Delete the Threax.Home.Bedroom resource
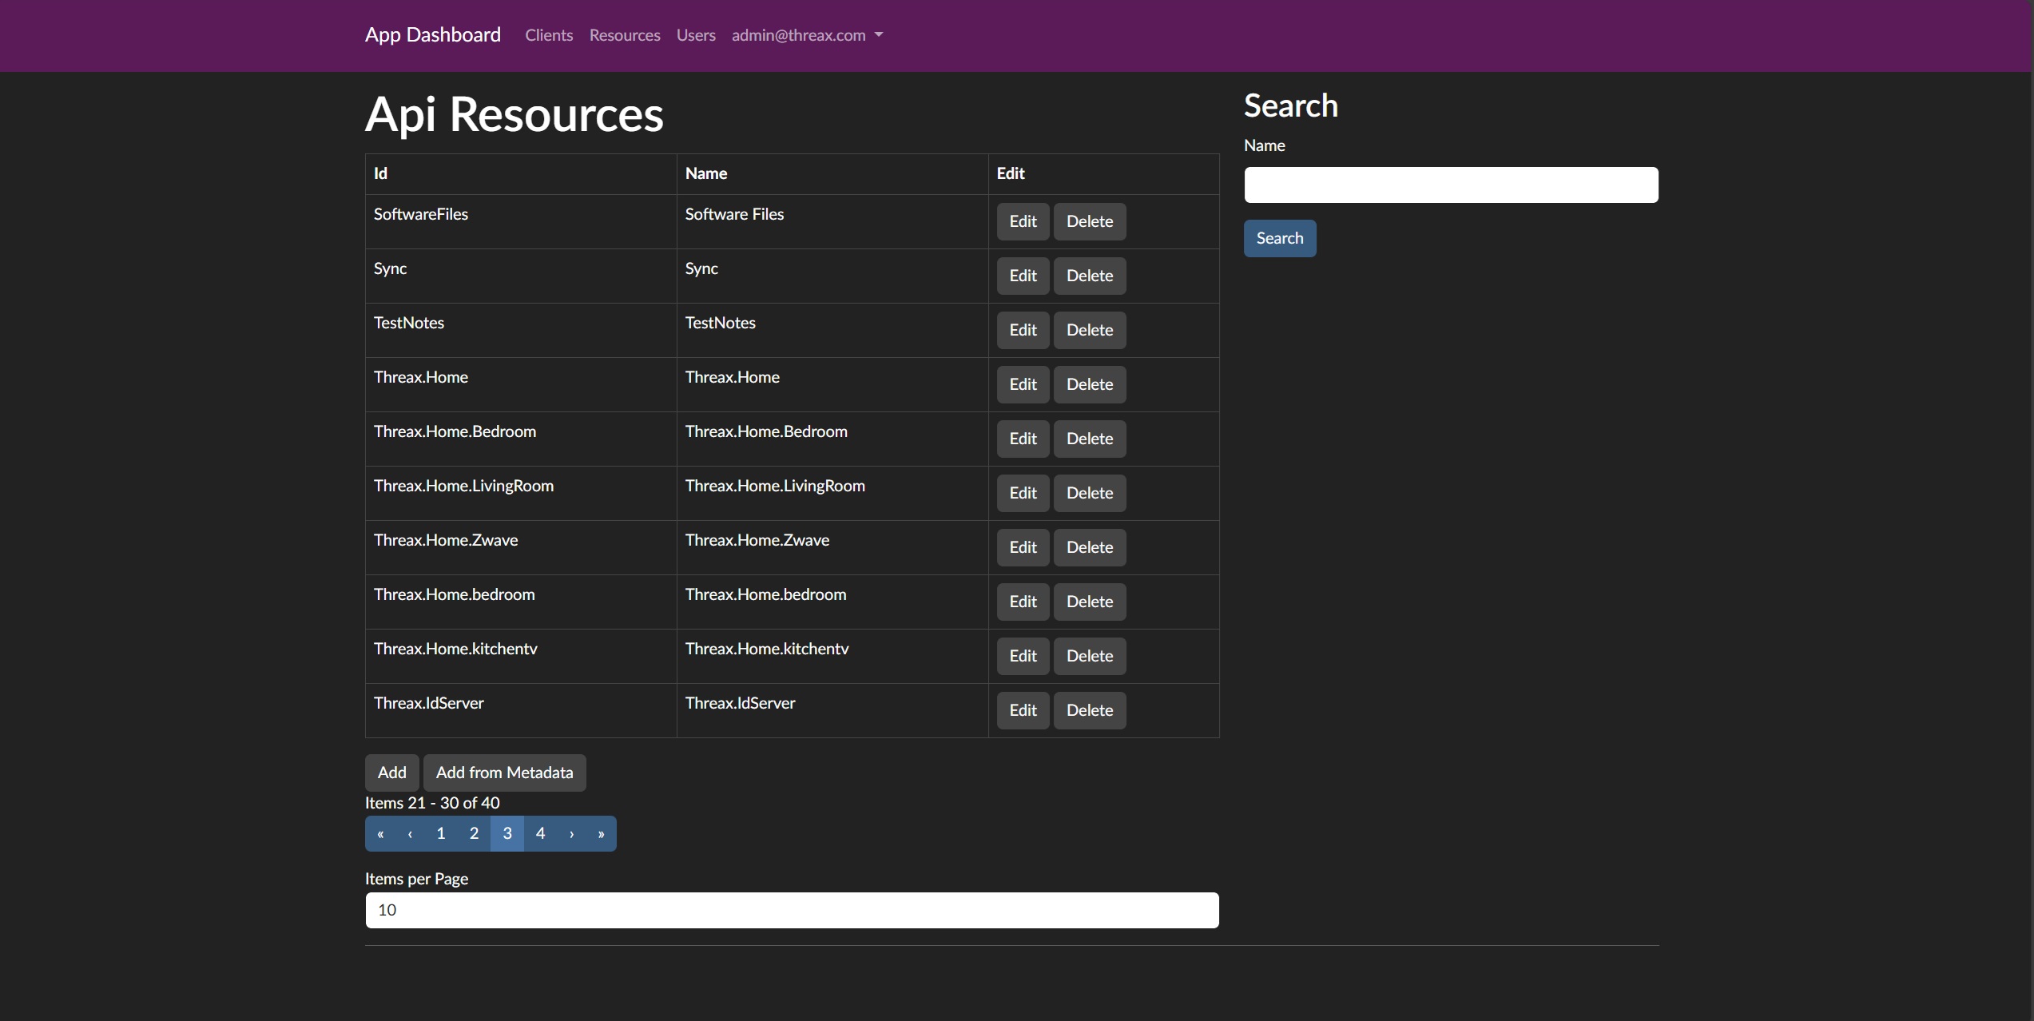Viewport: 2034px width, 1021px height. [x=1090, y=439]
